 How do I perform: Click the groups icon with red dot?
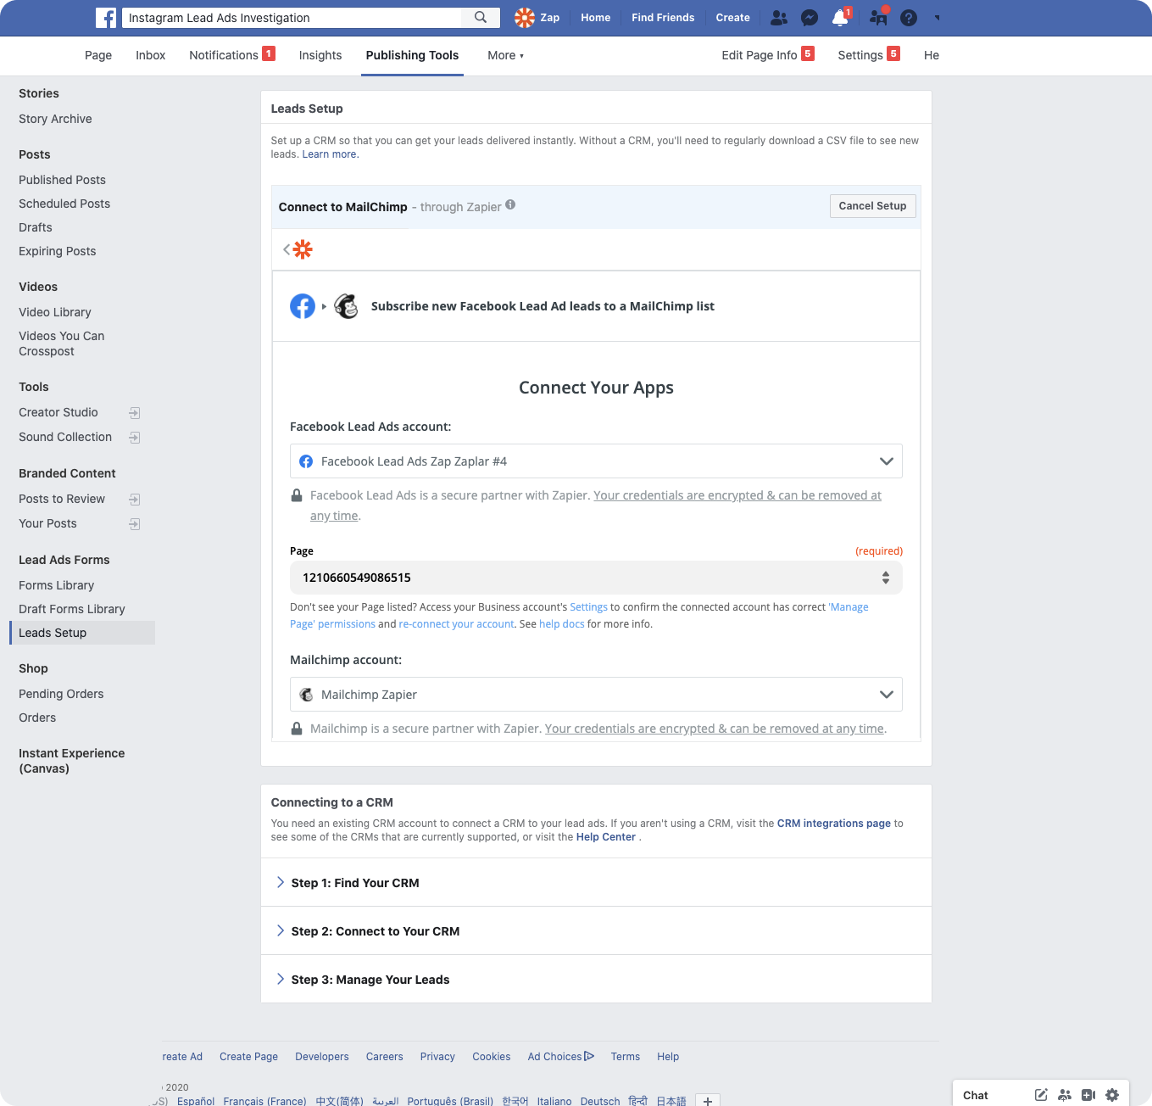(879, 17)
